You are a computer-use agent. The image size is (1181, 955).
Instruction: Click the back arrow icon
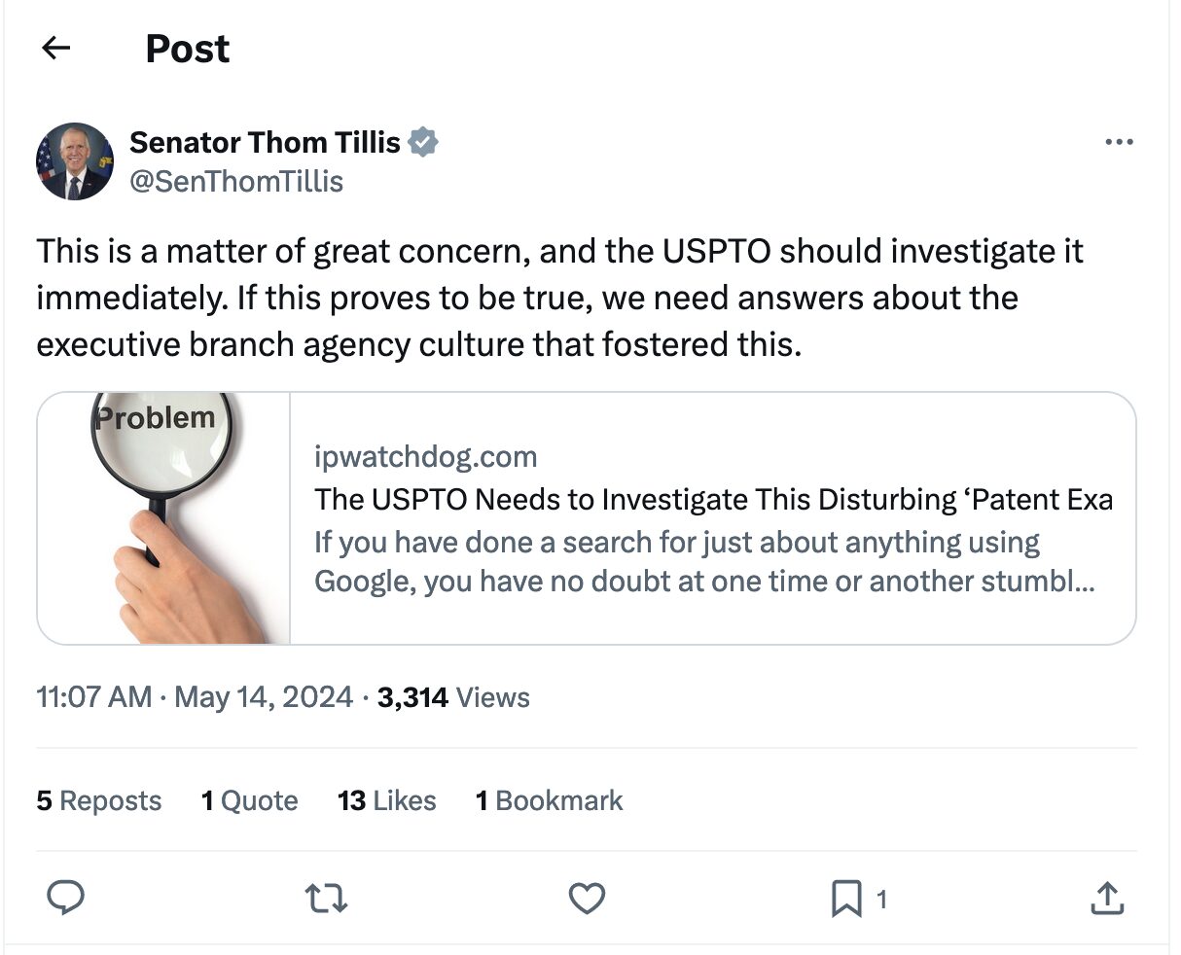(x=57, y=48)
